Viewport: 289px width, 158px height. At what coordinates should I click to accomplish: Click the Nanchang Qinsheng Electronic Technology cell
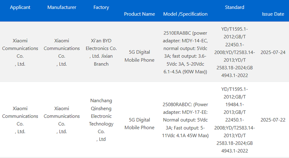click(101, 120)
